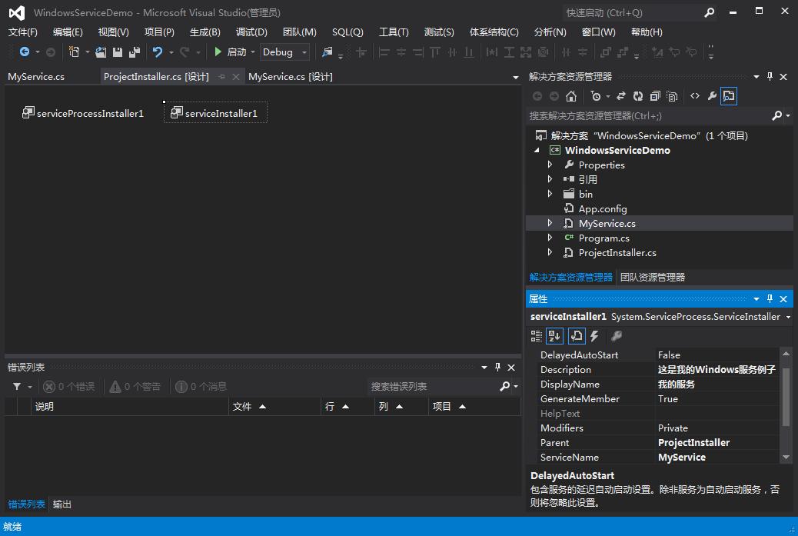Click the Undo toolbar icon
The image size is (798, 536).
[158, 52]
